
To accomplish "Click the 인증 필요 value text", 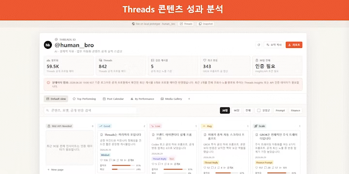I will pyautogui.click(x=265, y=66).
